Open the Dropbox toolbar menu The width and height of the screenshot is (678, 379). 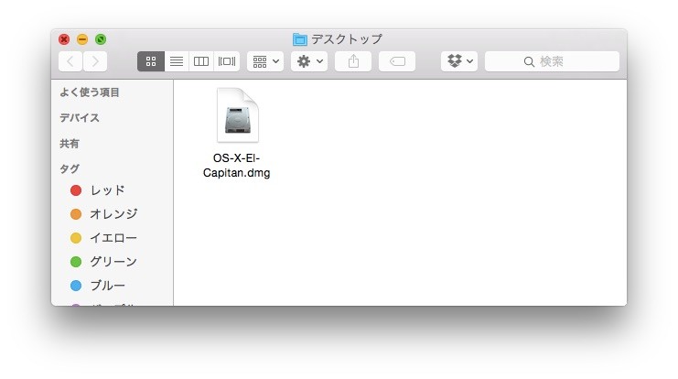459,61
